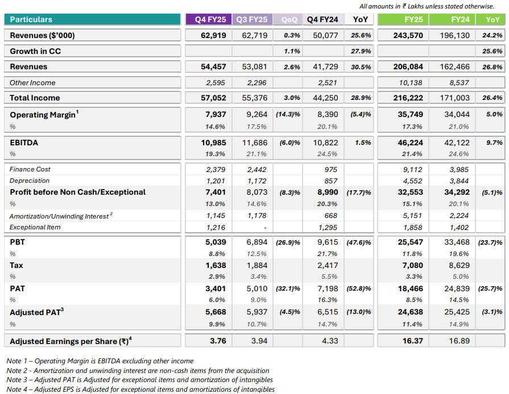509x394 pixels.
Task: Click the Adjusted PAT row label
Action: pos(36,312)
